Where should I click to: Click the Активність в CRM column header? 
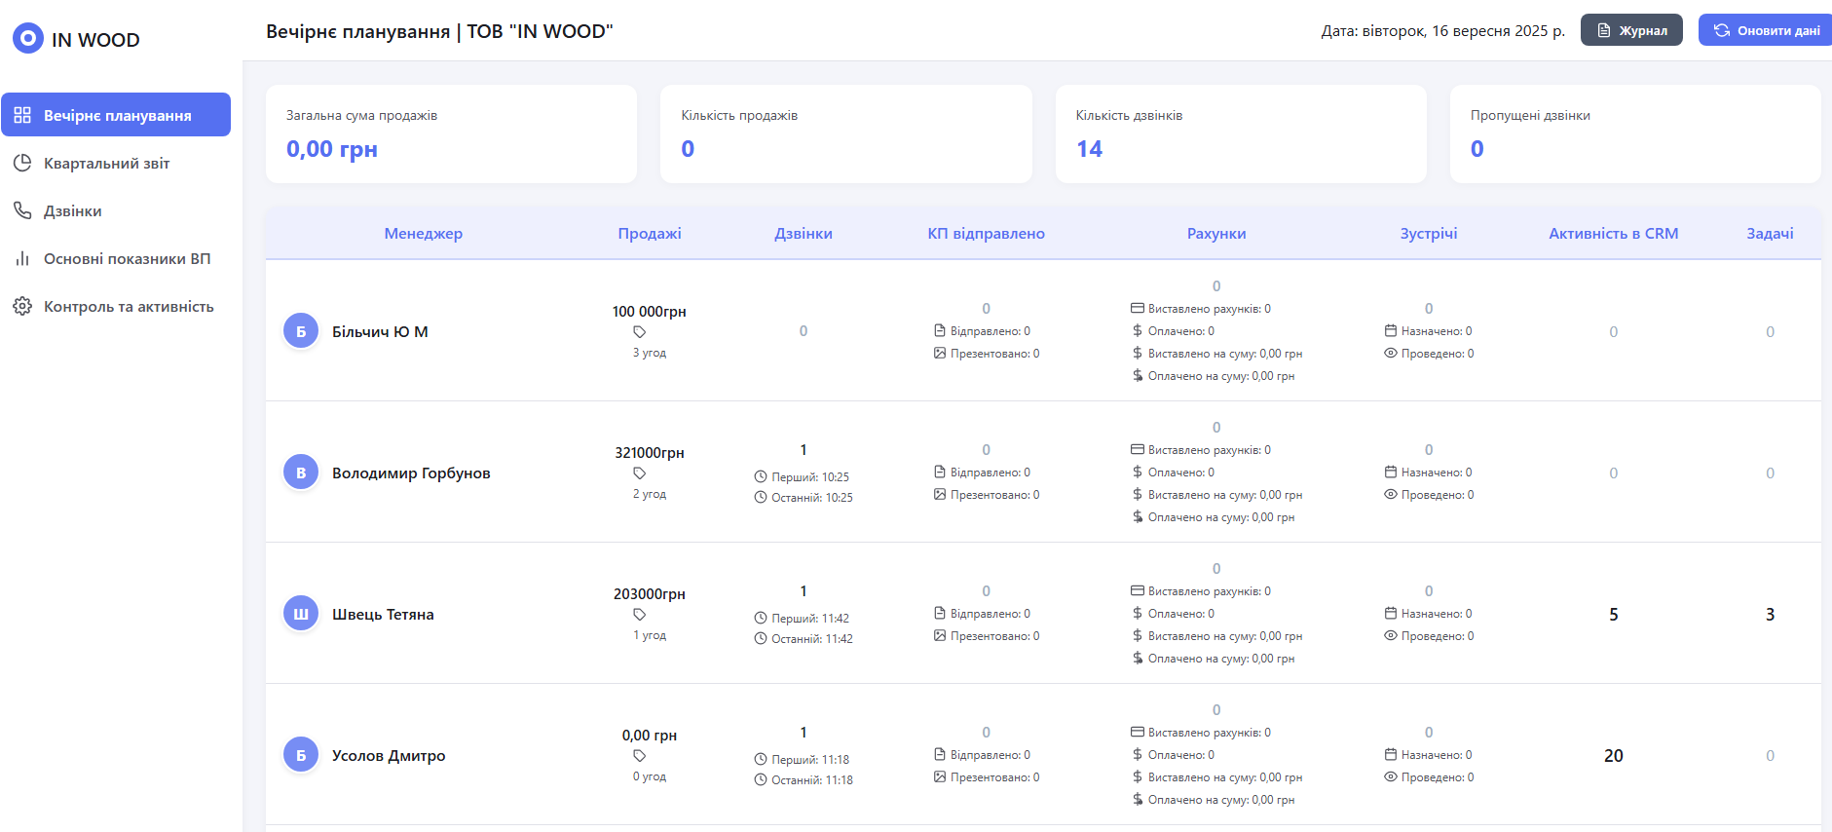[1613, 234]
